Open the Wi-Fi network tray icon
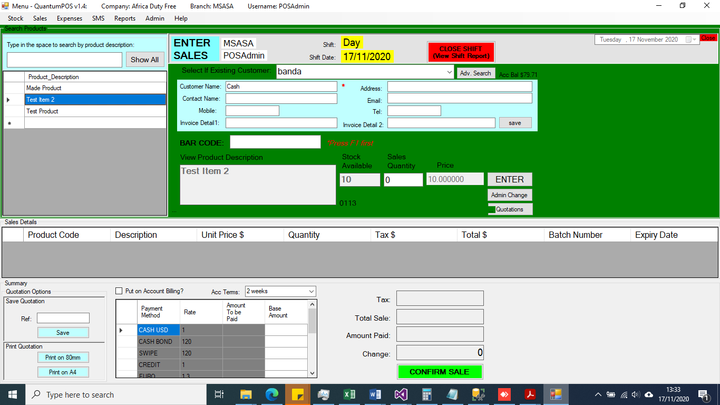This screenshot has width=720, height=405. click(x=624, y=394)
